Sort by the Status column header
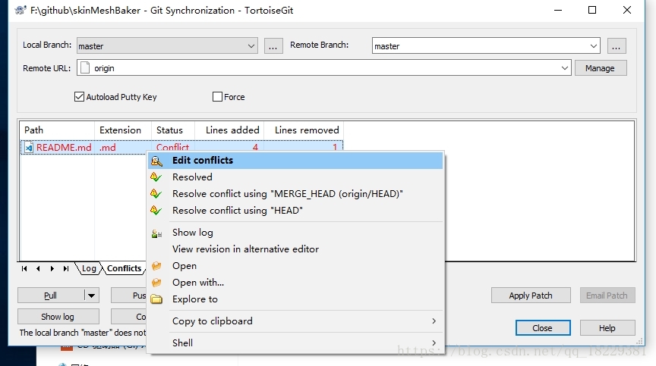Image resolution: width=656 pixels, height=366 pixels. tap(173, 130)
